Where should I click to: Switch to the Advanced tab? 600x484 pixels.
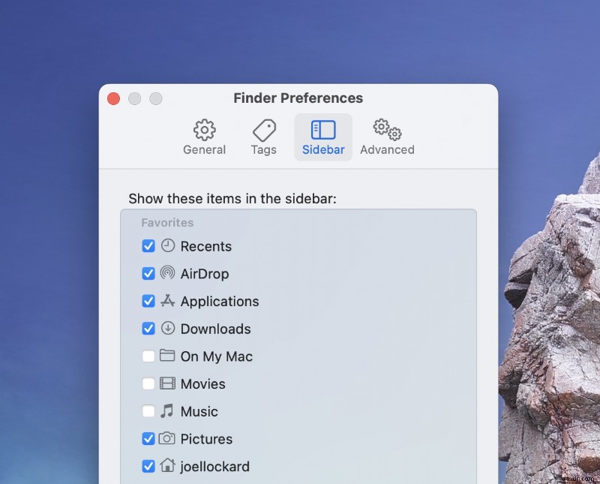pos(387,137)
